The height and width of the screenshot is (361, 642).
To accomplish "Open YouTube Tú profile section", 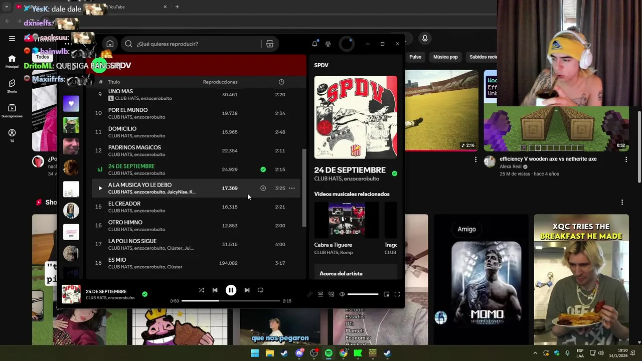I will [x=12, y=135].
